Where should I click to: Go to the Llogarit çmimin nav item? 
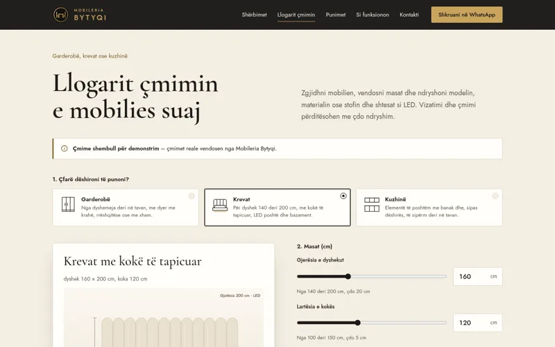coord(296,15)
